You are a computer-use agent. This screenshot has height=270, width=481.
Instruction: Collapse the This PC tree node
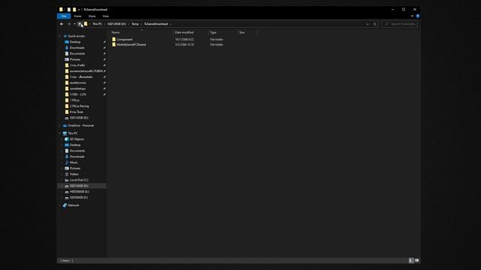click(60, 133)
